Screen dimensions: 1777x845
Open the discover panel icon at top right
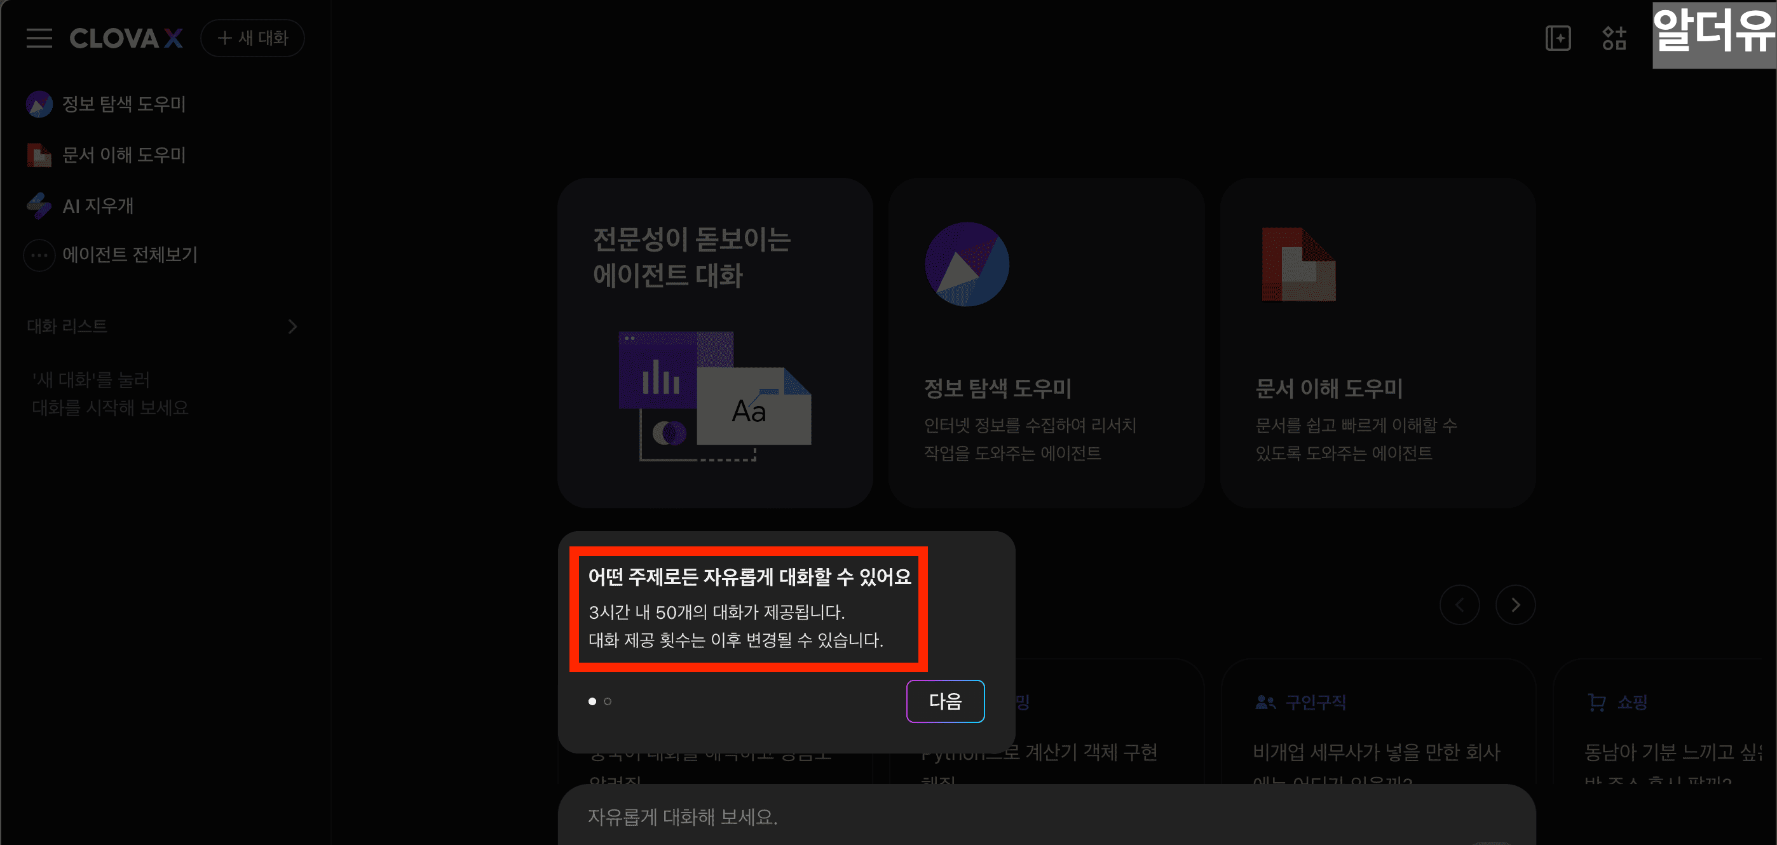[1558, 39]
